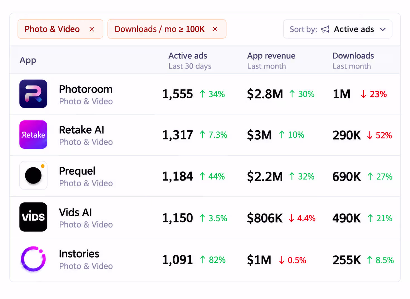Screen dimensions: 410x299
Task: Click the $1M revenue value
Action: [x=259, y=260]
